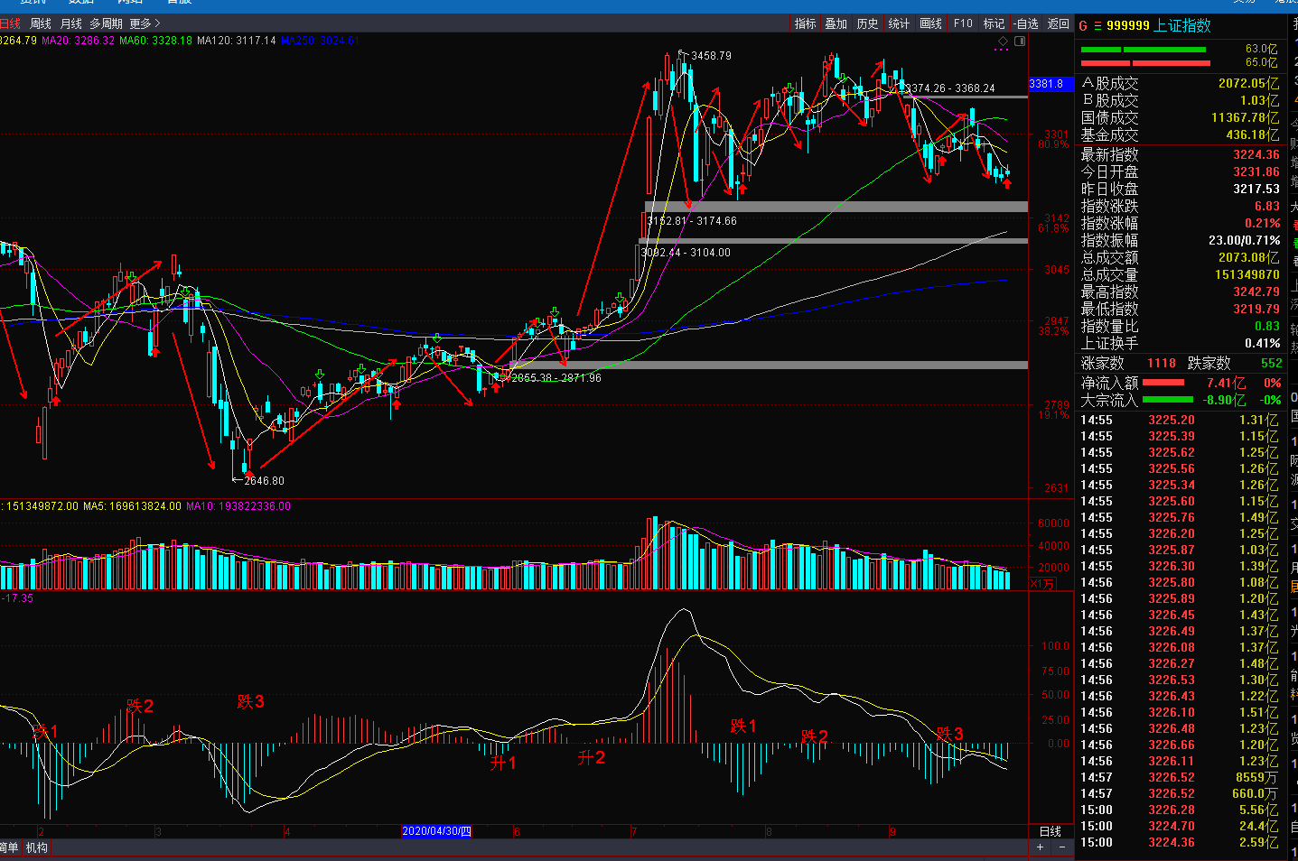Switch to the 月线 monthly period tab
The height and width of the screenshot is (861, 1298).
[x=70, y=23]
